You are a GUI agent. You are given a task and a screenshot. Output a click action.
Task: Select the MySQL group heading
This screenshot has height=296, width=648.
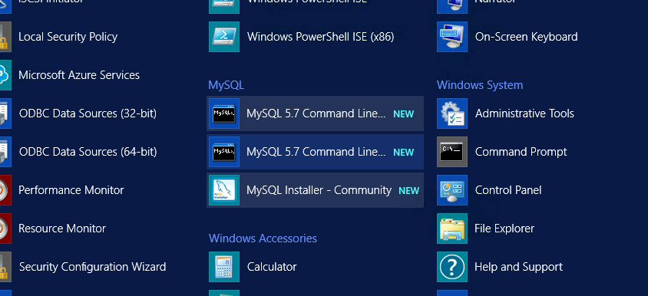pos(226,85)
